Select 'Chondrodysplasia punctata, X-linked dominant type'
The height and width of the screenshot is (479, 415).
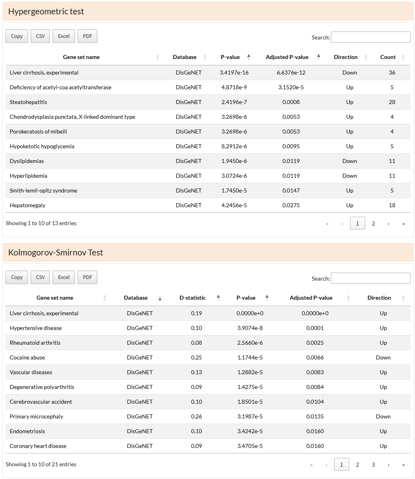pyautogui.click(x=73, y=117)
